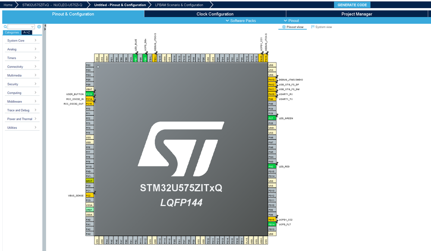Open the Pinout dropdown menu
431x251 pixels.
(x=291, y=21)
